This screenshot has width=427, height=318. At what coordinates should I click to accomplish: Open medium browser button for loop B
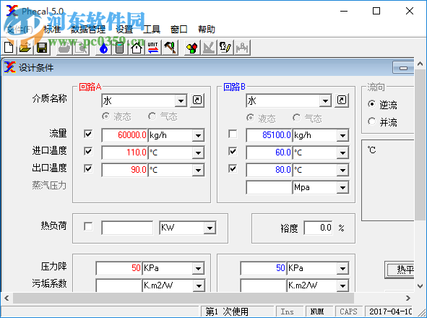coord(342,100)
